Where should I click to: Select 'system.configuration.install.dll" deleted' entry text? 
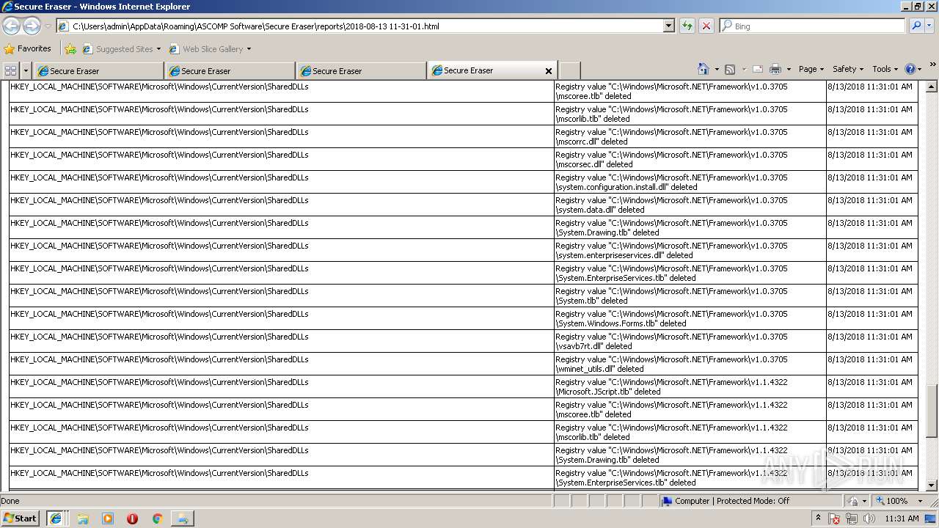coord(626,187)
